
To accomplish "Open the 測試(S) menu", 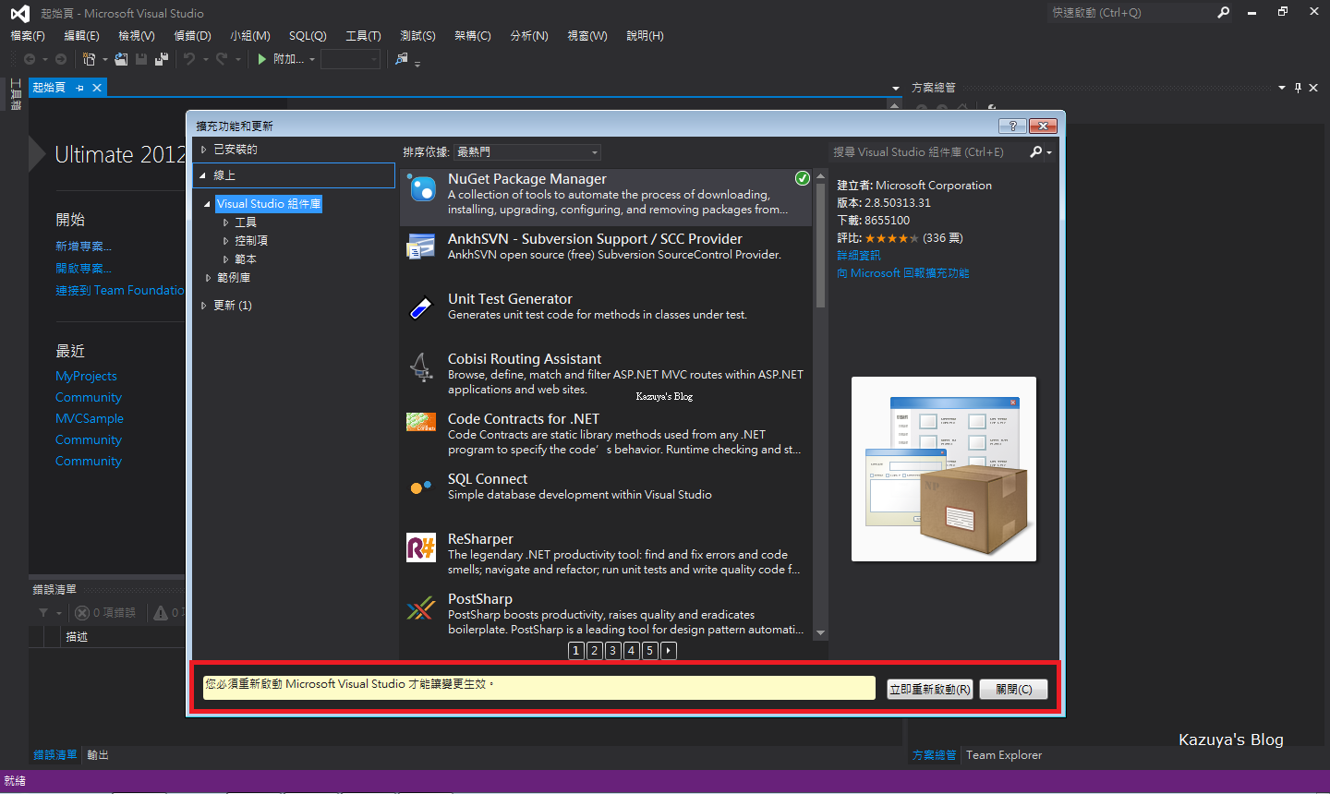I will click(417, 36).
